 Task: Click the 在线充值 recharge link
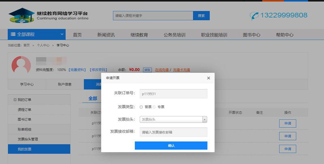pyautogui.click(x=162, y=70)
